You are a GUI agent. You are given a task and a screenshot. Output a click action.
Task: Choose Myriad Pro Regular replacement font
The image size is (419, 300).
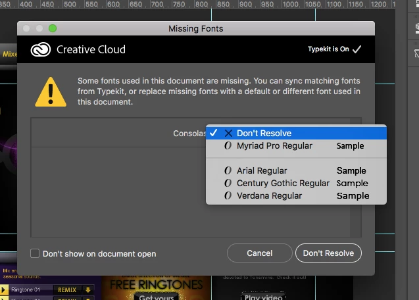(296, 145)
